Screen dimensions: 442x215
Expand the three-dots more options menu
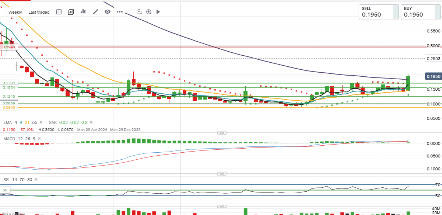(x=120, y=12)
